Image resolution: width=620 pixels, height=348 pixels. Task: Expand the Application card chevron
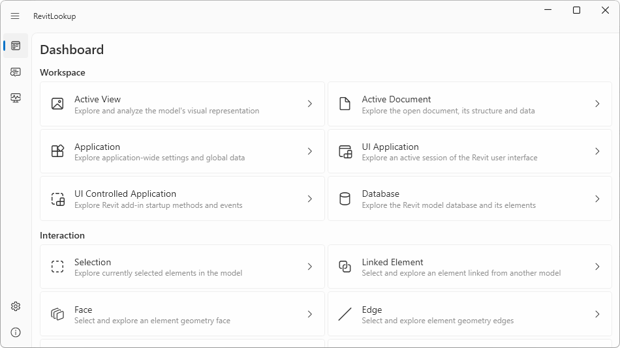(310, 151)
